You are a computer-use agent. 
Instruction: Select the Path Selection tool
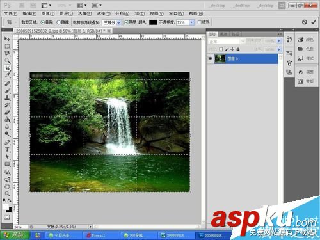tap(7, 157)
